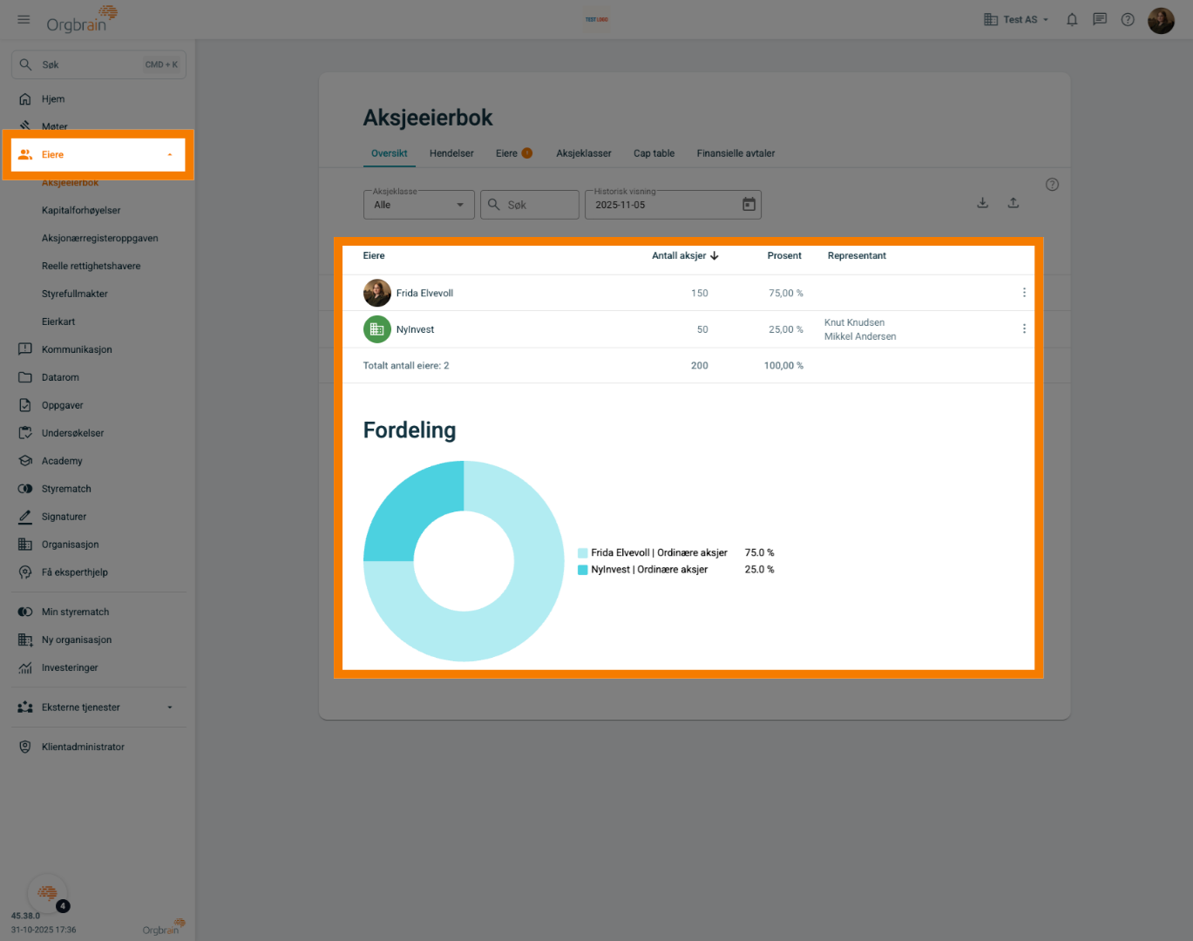The height and width of the screenshot is (941, 1193).
Task: Click Ny organisasjon icon
Action: [25, 640]
